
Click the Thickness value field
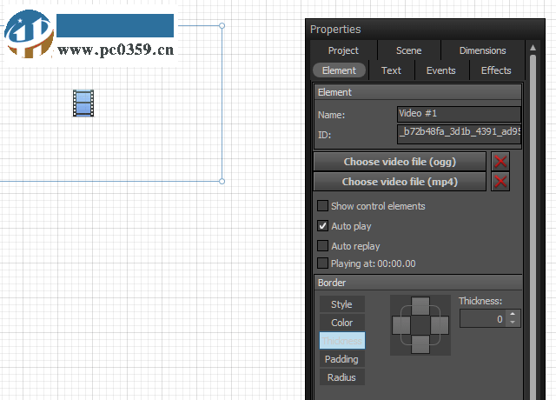pyautogui.click(x=484, y=319)
